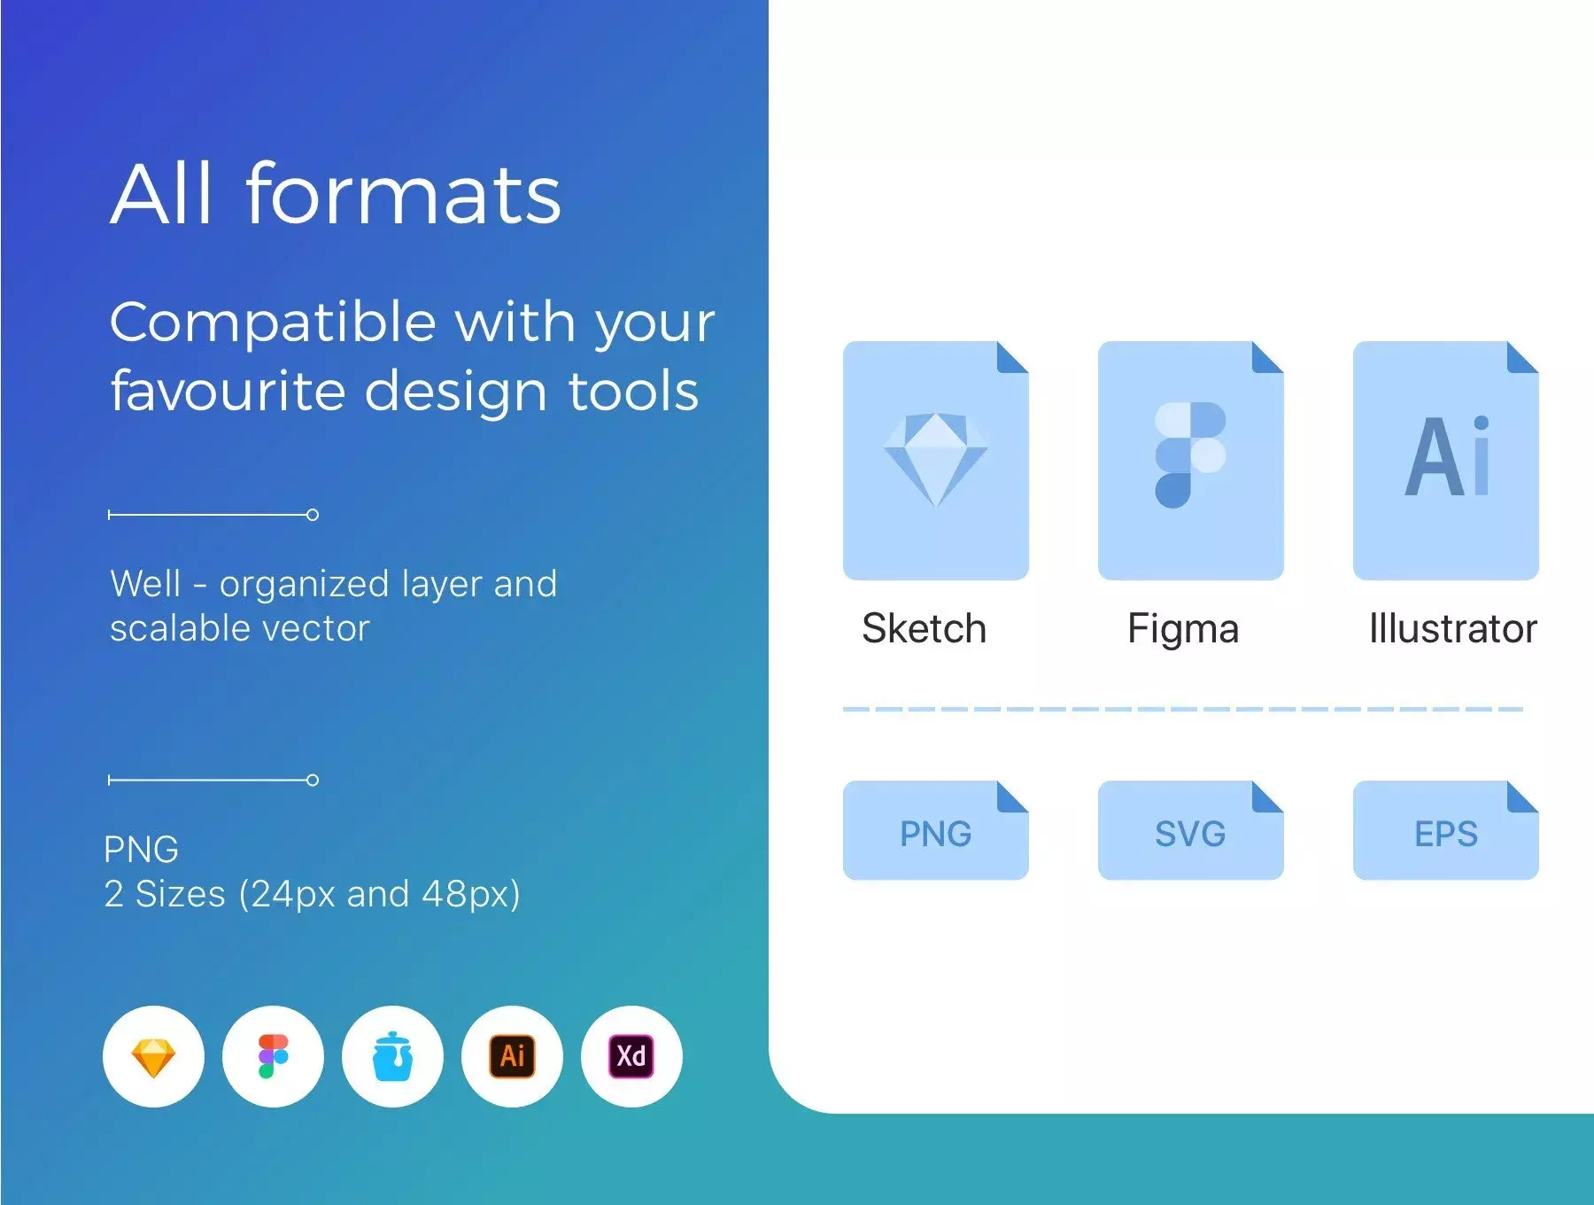The height and width of the screenshot is (1205, 1594).
Task: Select the EPS file format icon
Action: (x=1445, y=830)
